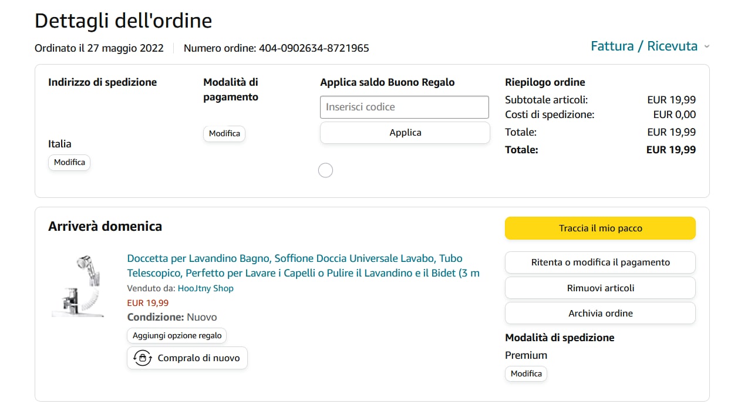Click Modifica under shipping address Italia
The height and width of the screenshot is (414, 731).
pos(69,162)
